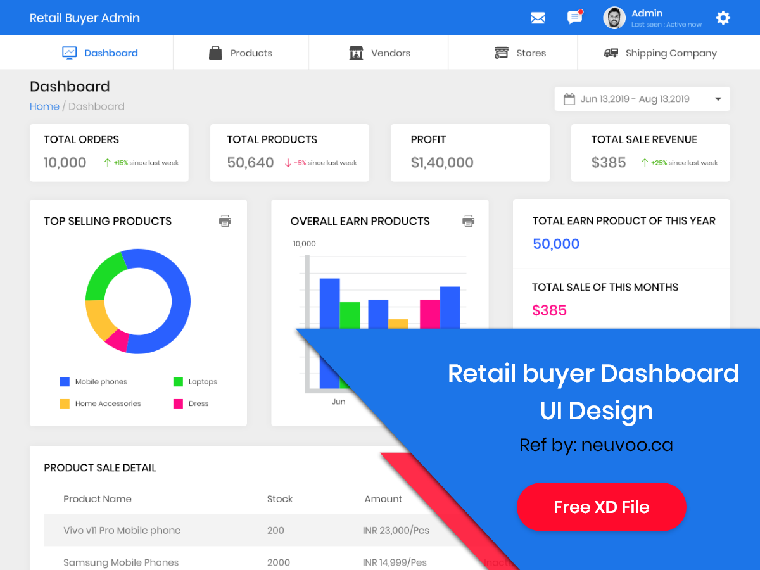Print the Top Selling Products chart
The width and height of the screenshot is (760, 570).
[225, 220]
